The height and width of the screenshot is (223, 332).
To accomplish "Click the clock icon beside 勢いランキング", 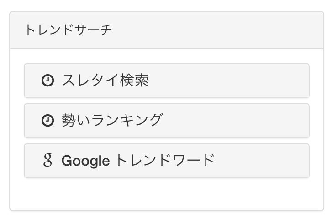I will [x=47, y=121].
